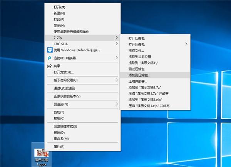The width and height of the screenshot is (231, 167).
Task: Expand the chevron beside 打开压缩包 in 7-Zip submenu
Action: tap(186, 44)
